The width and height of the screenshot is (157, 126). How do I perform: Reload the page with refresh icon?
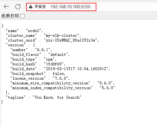[x=18, y=7]
